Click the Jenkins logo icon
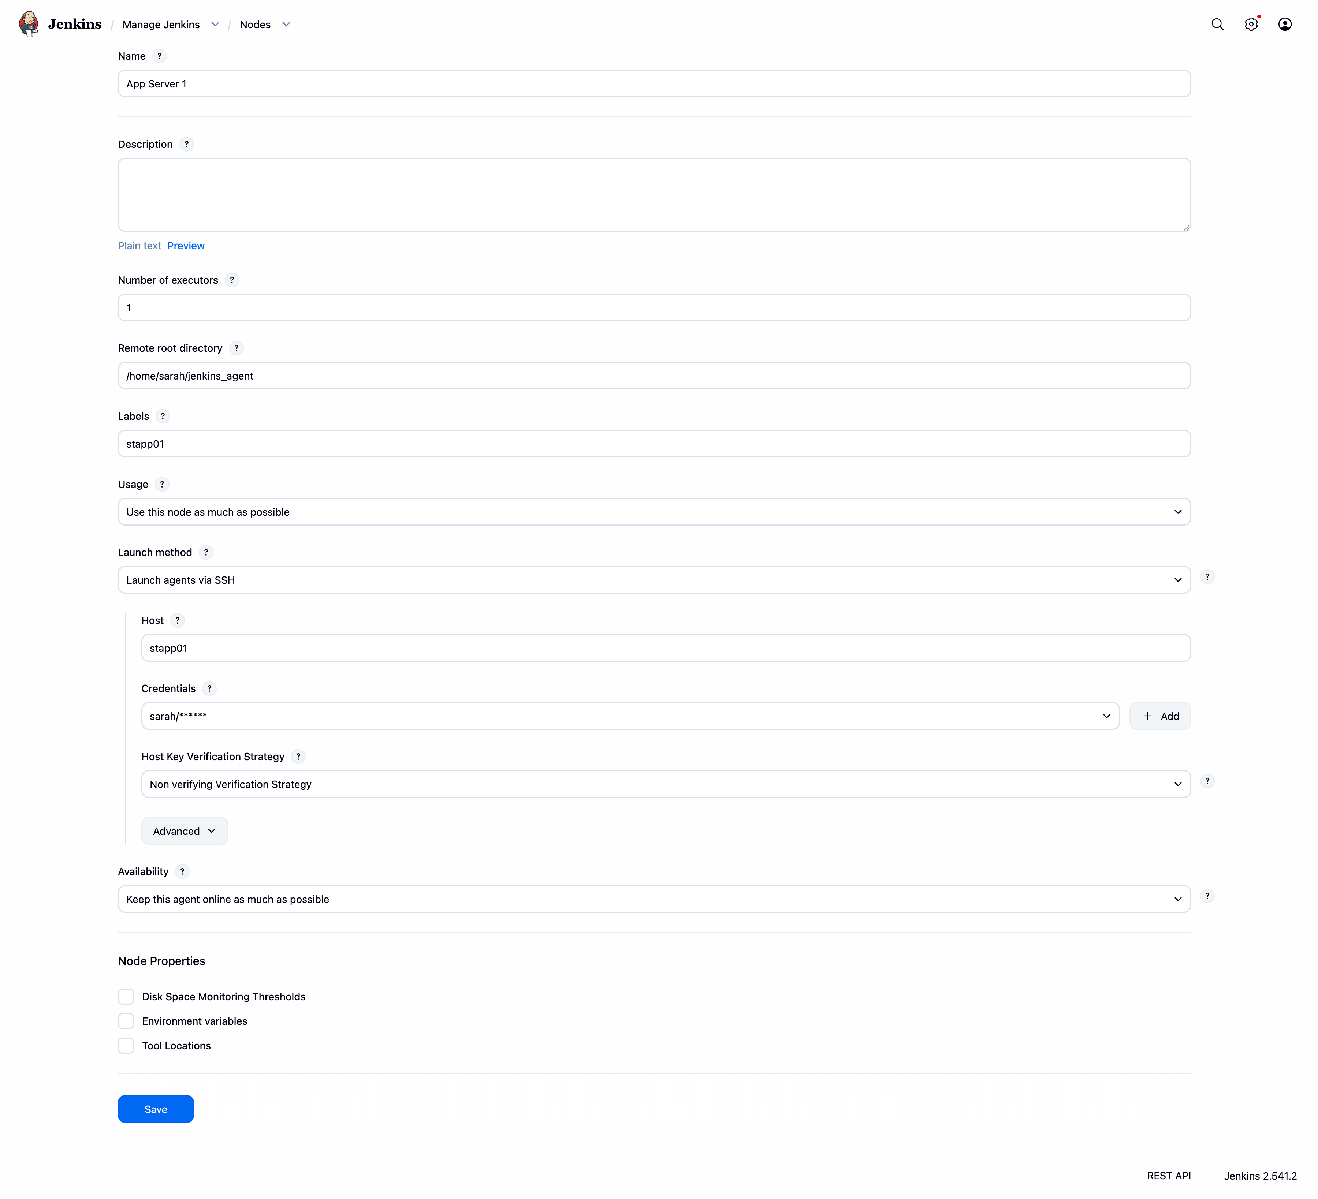This screenshot has width=1318, height=1199. 29,24
